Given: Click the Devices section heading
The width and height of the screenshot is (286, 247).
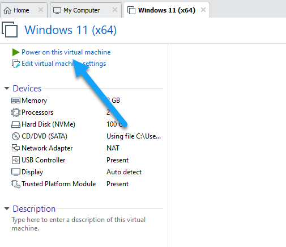Looking at the screenshot, I should pos(27,89).
